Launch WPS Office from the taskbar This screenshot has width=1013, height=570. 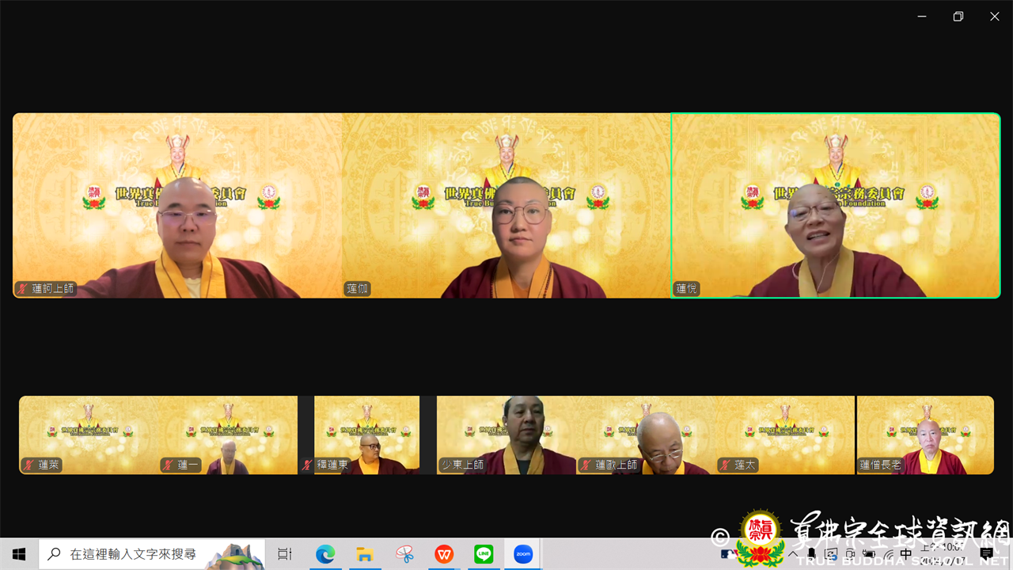coord(444,554)
